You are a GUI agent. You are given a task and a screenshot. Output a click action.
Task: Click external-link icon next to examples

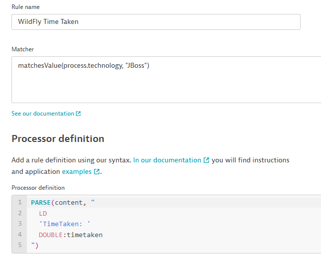[x=97, y=171]
